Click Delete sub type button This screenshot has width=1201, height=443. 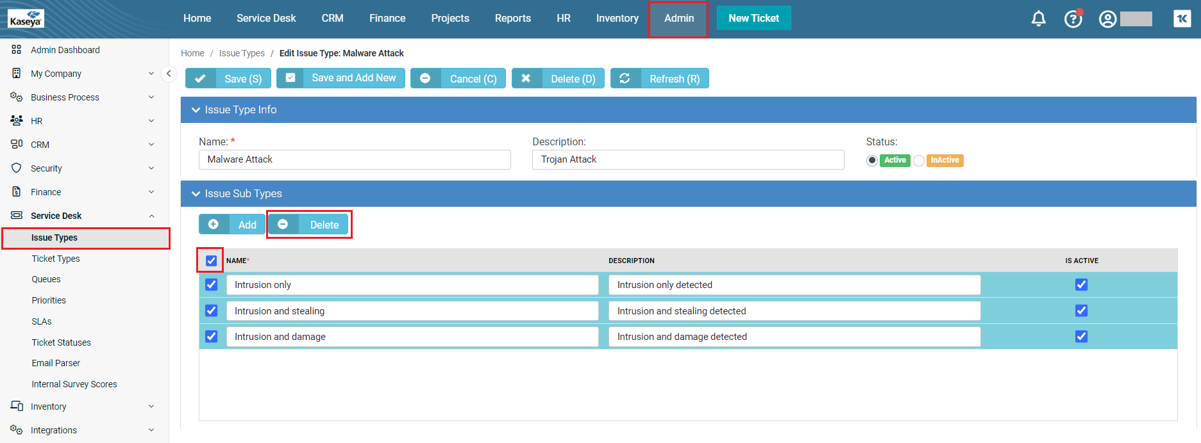tap(309, 225)
